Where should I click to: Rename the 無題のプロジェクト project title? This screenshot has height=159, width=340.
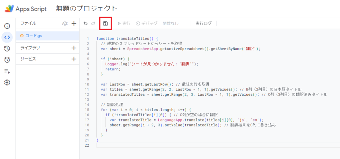(87, 9)
